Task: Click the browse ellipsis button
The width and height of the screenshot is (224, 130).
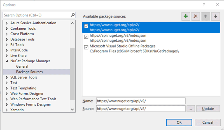Action: pos(190,109)
